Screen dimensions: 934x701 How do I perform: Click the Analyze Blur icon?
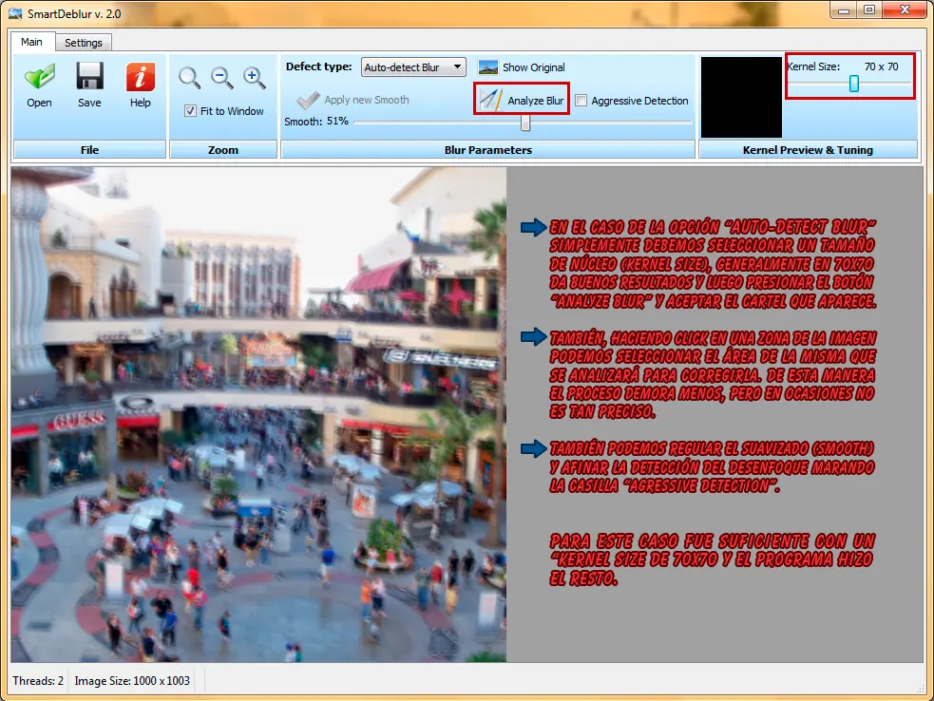pyautogui.click(x=491, y=100)
